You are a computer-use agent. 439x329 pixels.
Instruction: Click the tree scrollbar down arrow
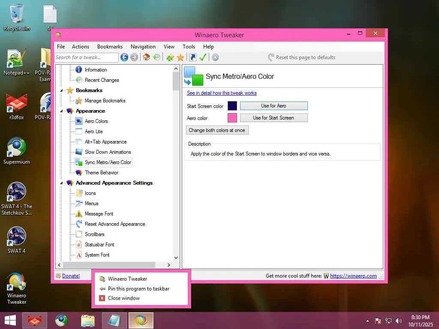click(176, 257)
